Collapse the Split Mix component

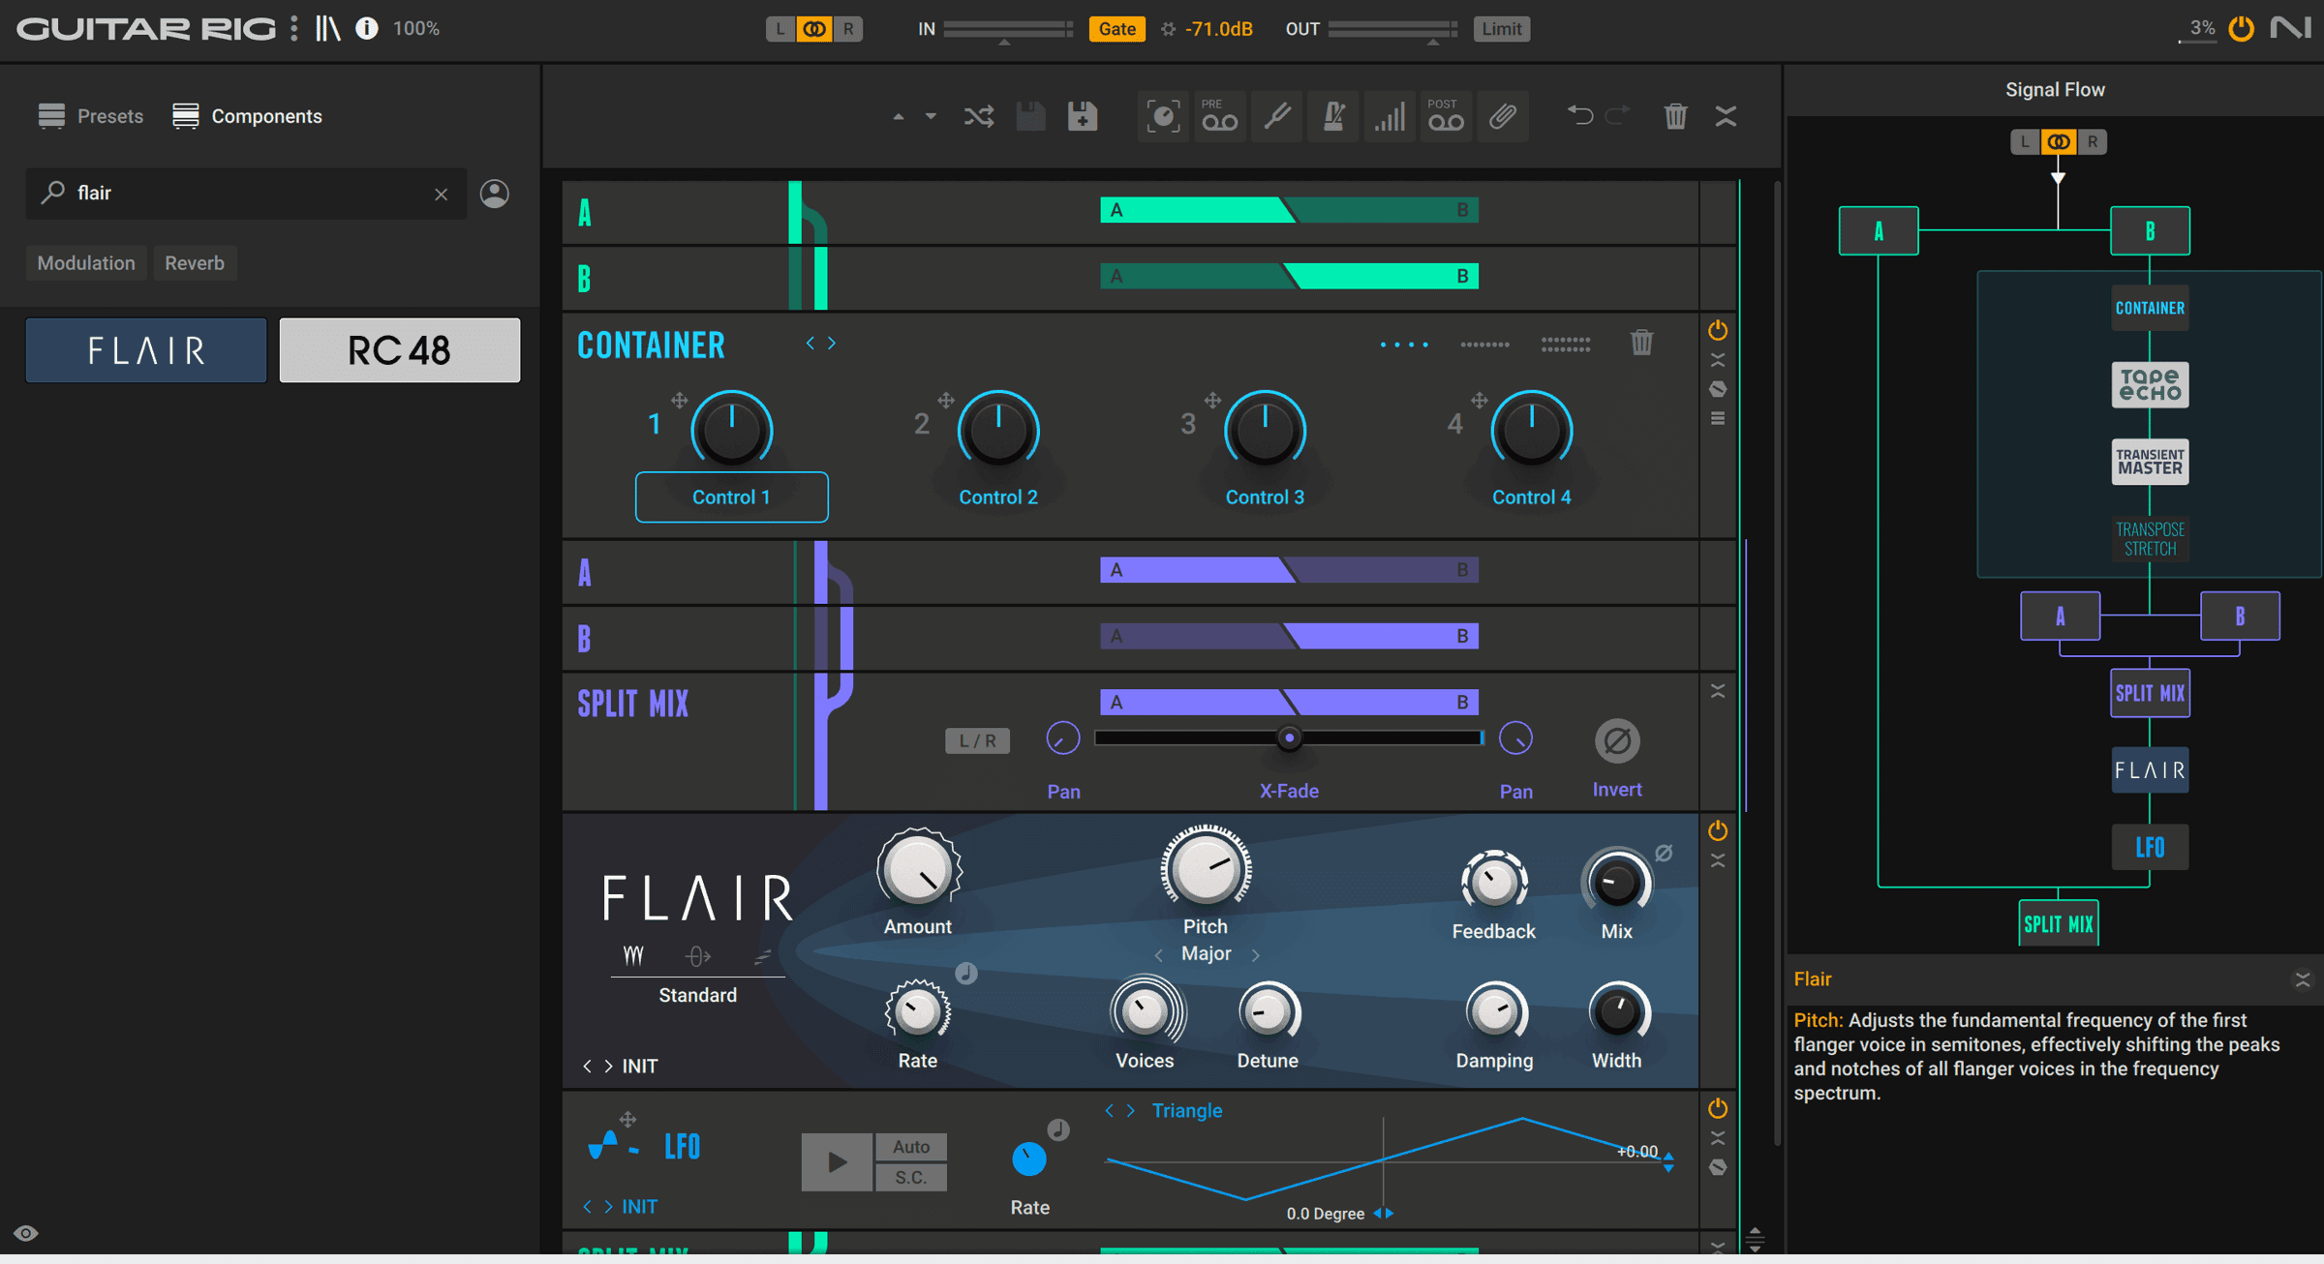coord(1718,691)
